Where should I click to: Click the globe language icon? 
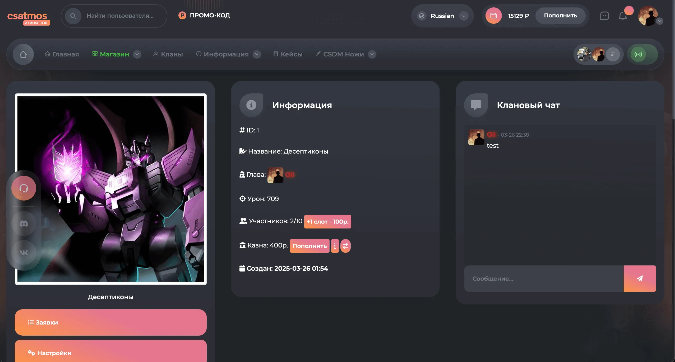(422, 16)
